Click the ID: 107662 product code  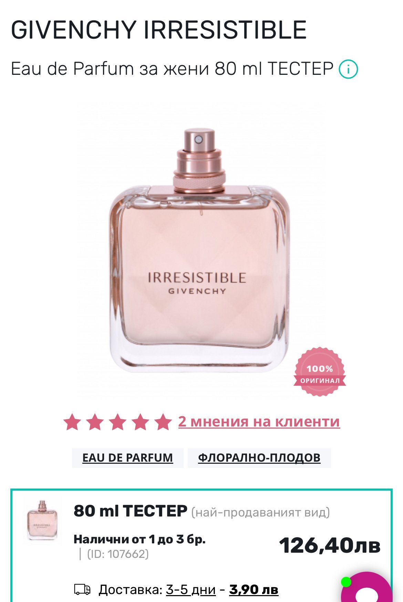(x=118, y=554)
